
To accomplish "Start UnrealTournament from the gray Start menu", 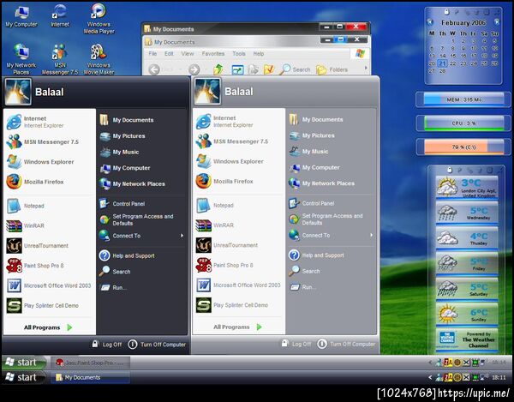I will click(x=227, y=245).
